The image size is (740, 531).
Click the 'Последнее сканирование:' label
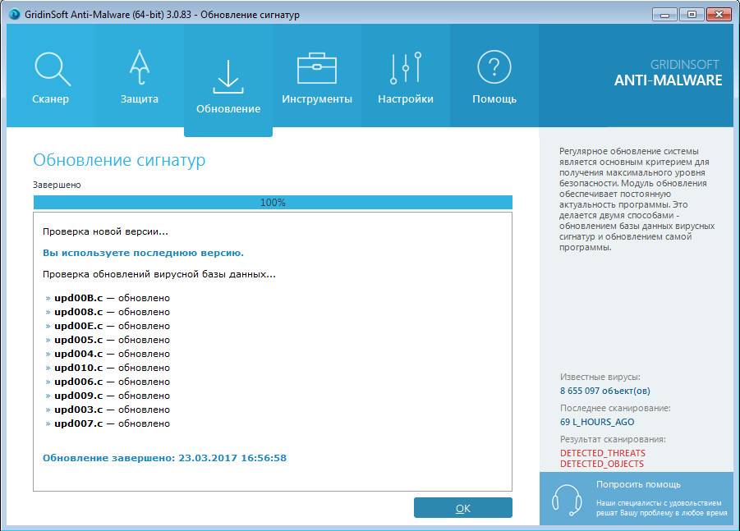[615, 408]
